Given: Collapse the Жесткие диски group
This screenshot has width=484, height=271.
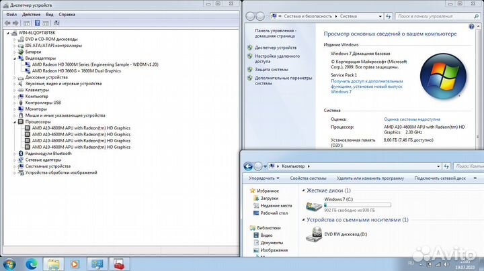Looking at the screenshot, I should pyautogui.click(x=303, y=191).
